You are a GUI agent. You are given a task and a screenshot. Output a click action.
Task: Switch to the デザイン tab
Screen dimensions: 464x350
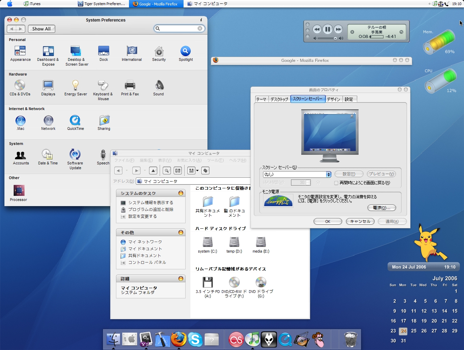[x=334, y=99]
